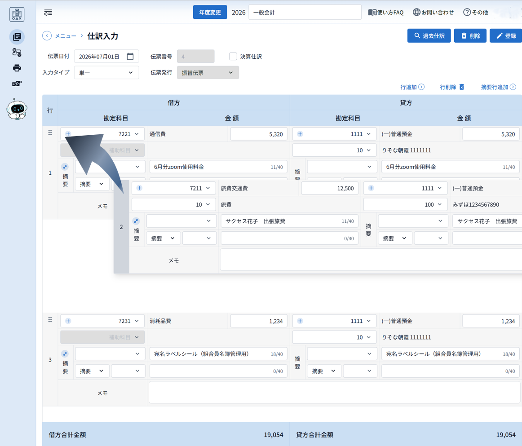The height and width of the screenshot is (446, 522).
Task: Click the 行追加 link to add a row
Action: tap(412, 87)
